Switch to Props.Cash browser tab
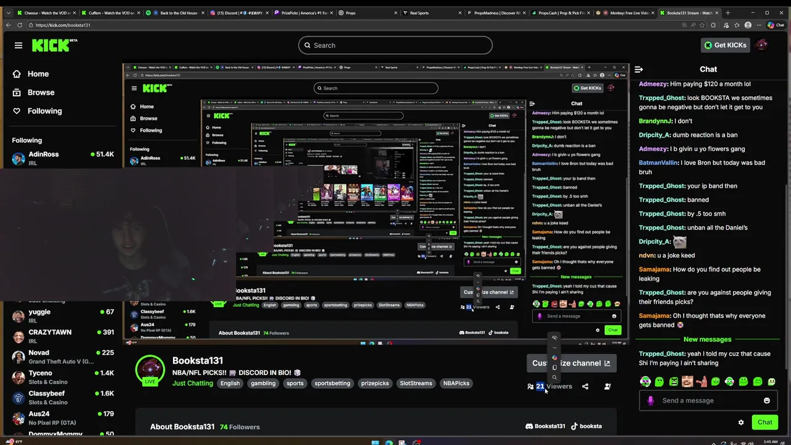This screenshot has height=445, width=791. click(x=562, y=12)
